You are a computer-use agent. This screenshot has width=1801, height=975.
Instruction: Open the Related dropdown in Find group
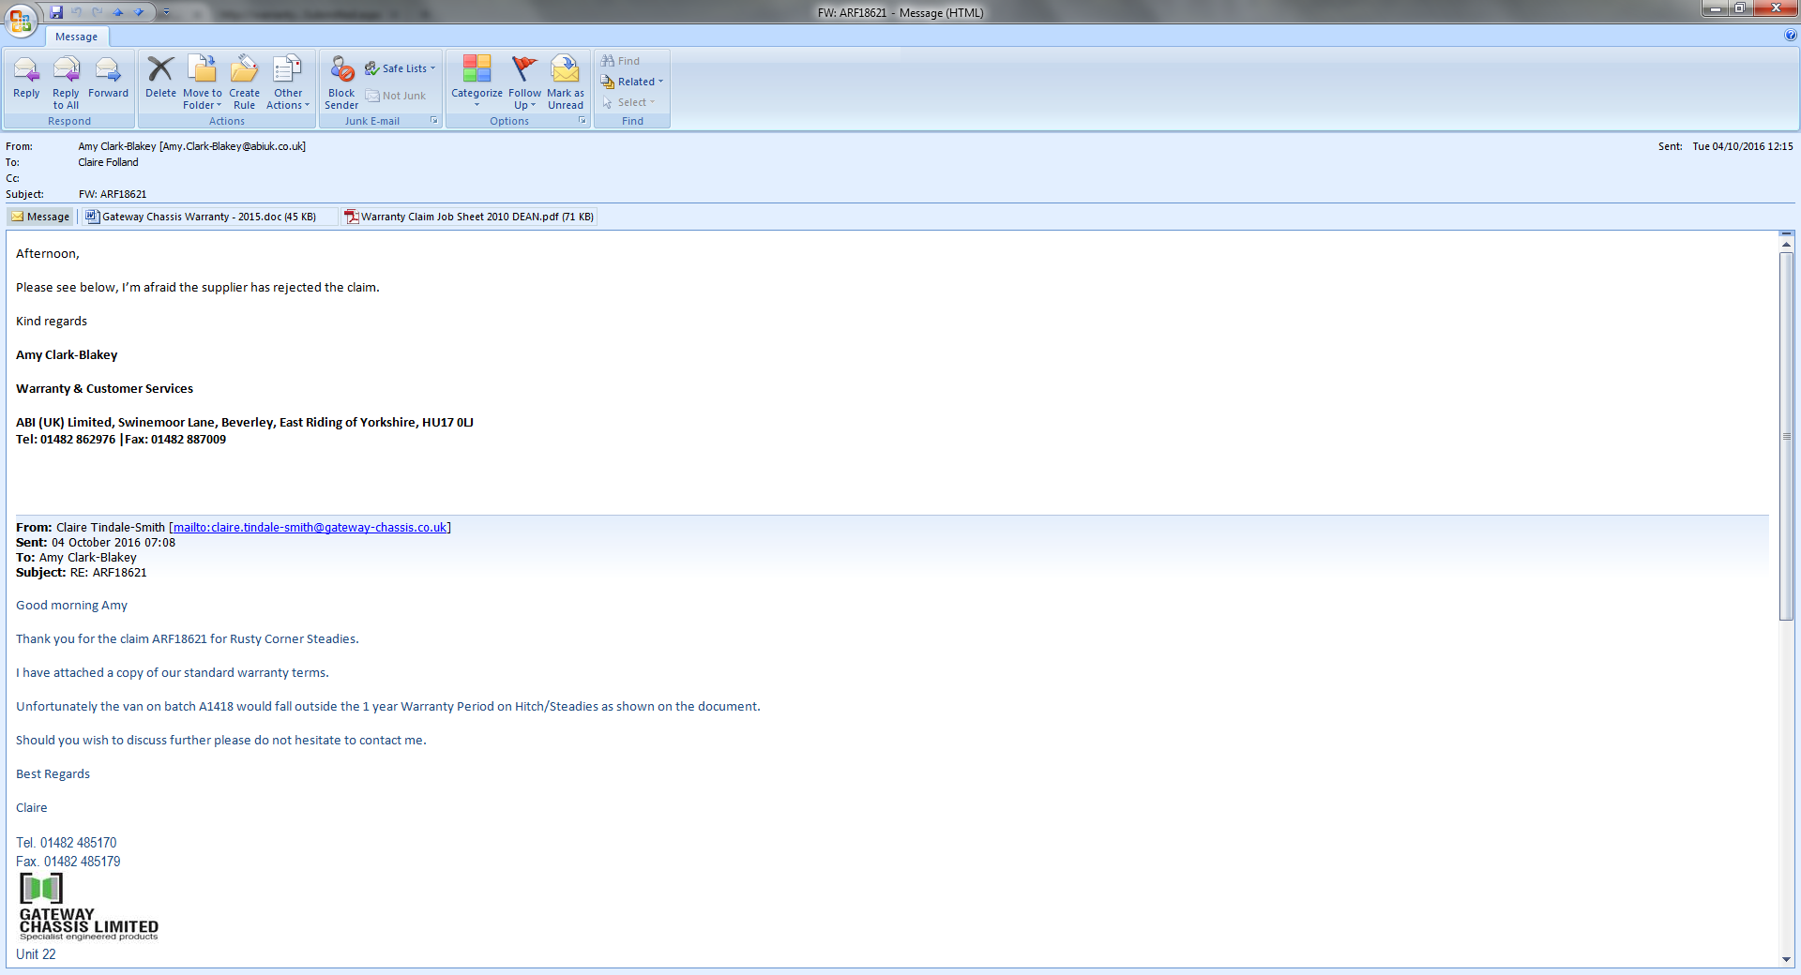coord(633,82)
